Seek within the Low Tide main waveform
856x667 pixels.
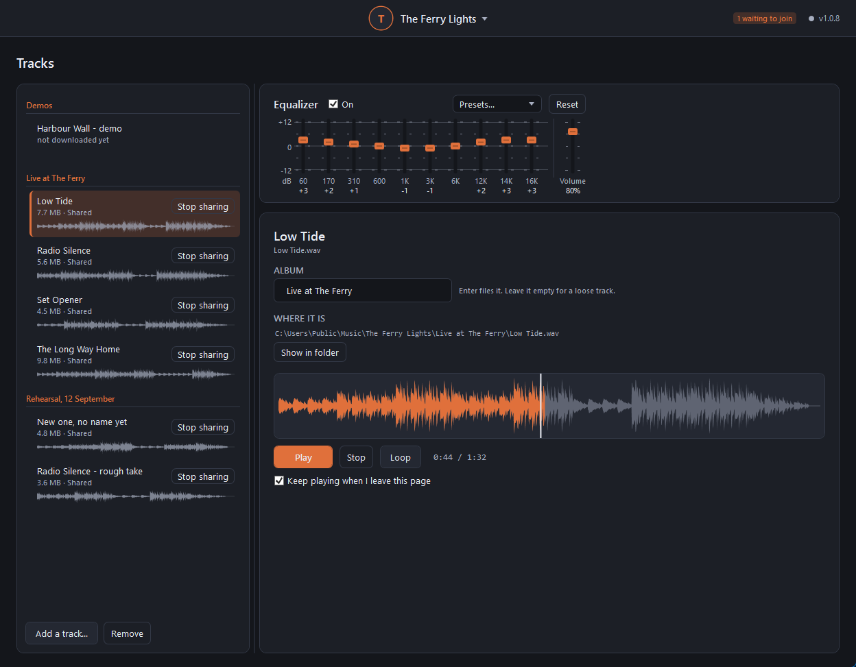click(x=549, y=406)
